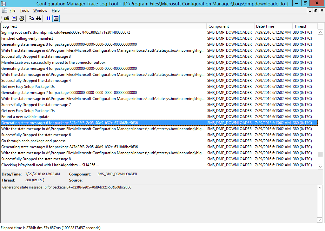
Task: Click the Open on Server toolbar icon
Action: click(x=14, y=18)
